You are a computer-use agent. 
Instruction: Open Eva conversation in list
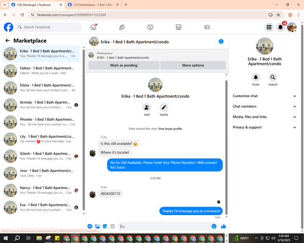(x=41, y=207)
